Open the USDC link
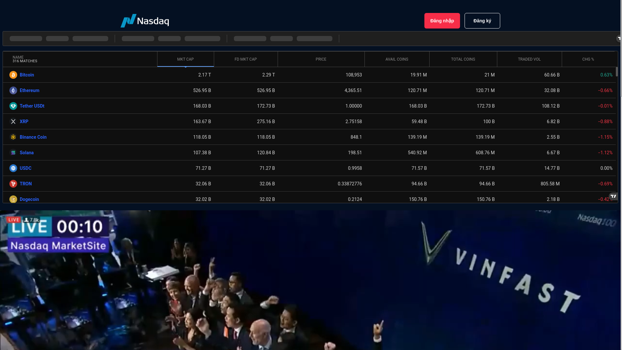The image size is (622, 350). click(26, 168)
